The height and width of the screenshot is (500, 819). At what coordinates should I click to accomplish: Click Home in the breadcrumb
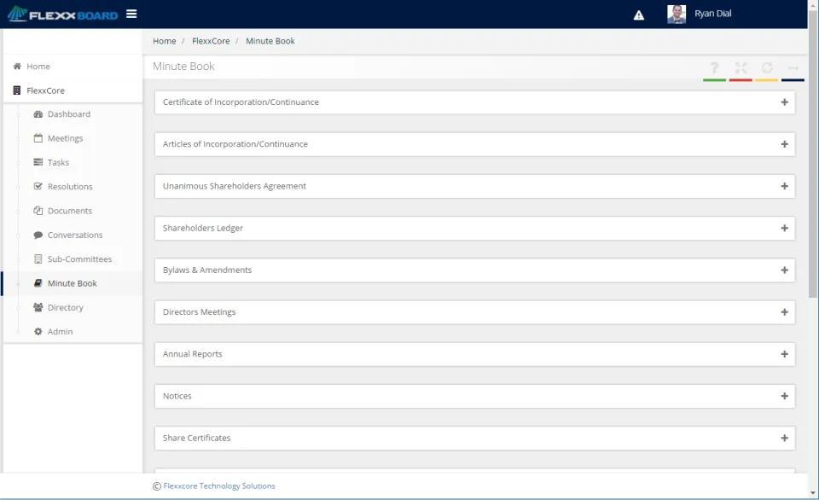(164, 41)
